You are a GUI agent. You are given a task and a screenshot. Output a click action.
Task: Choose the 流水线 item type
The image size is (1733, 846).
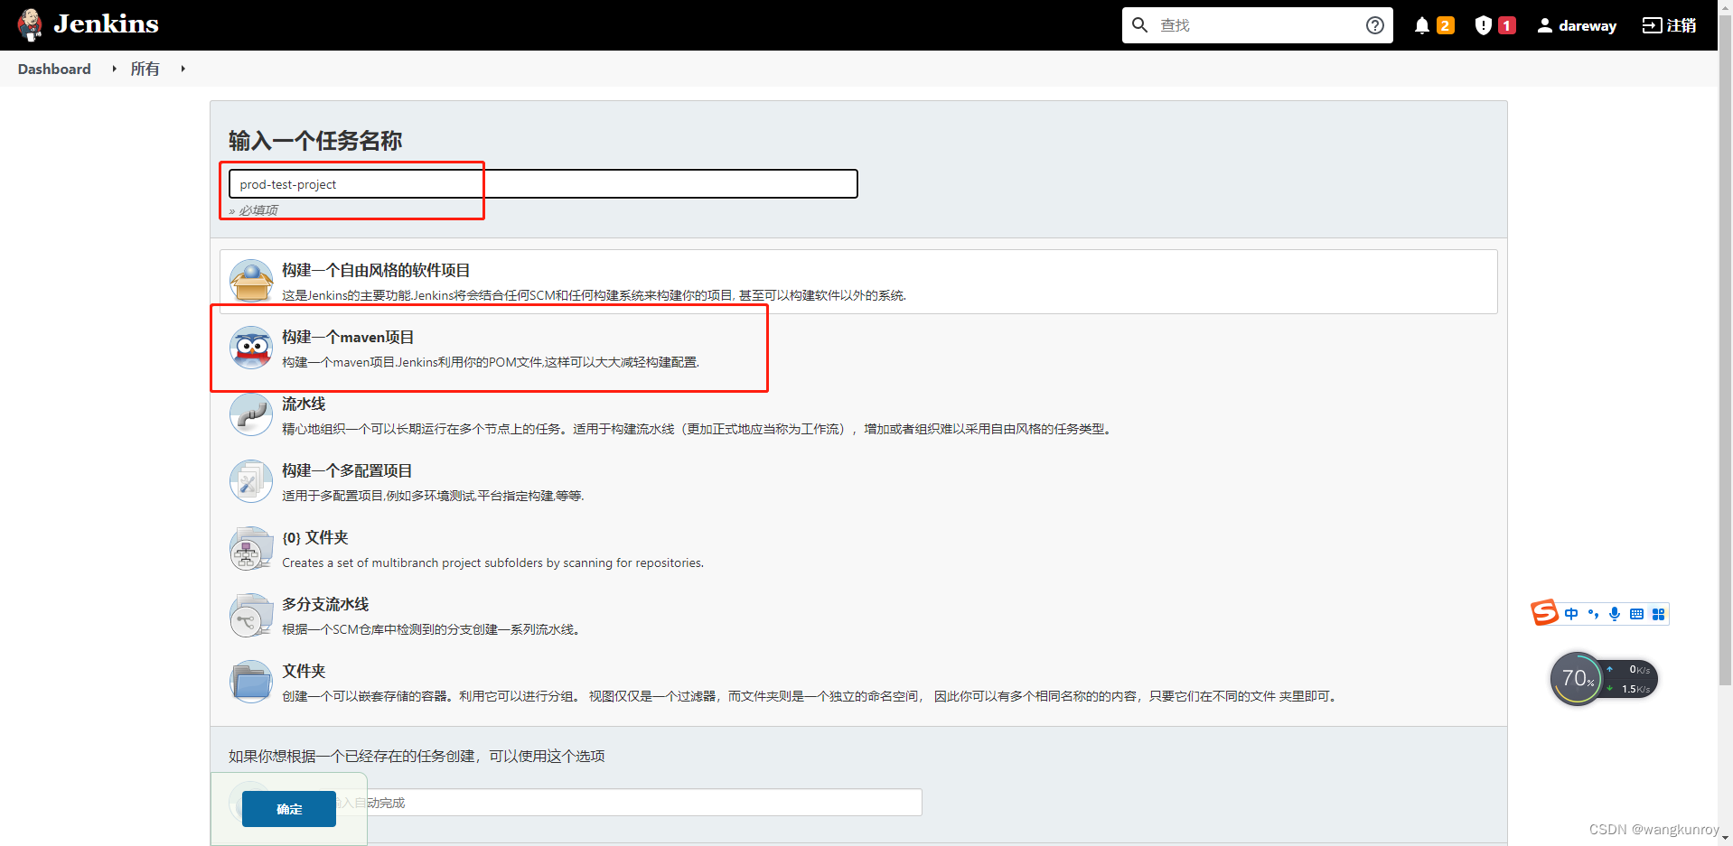point(304,404)
